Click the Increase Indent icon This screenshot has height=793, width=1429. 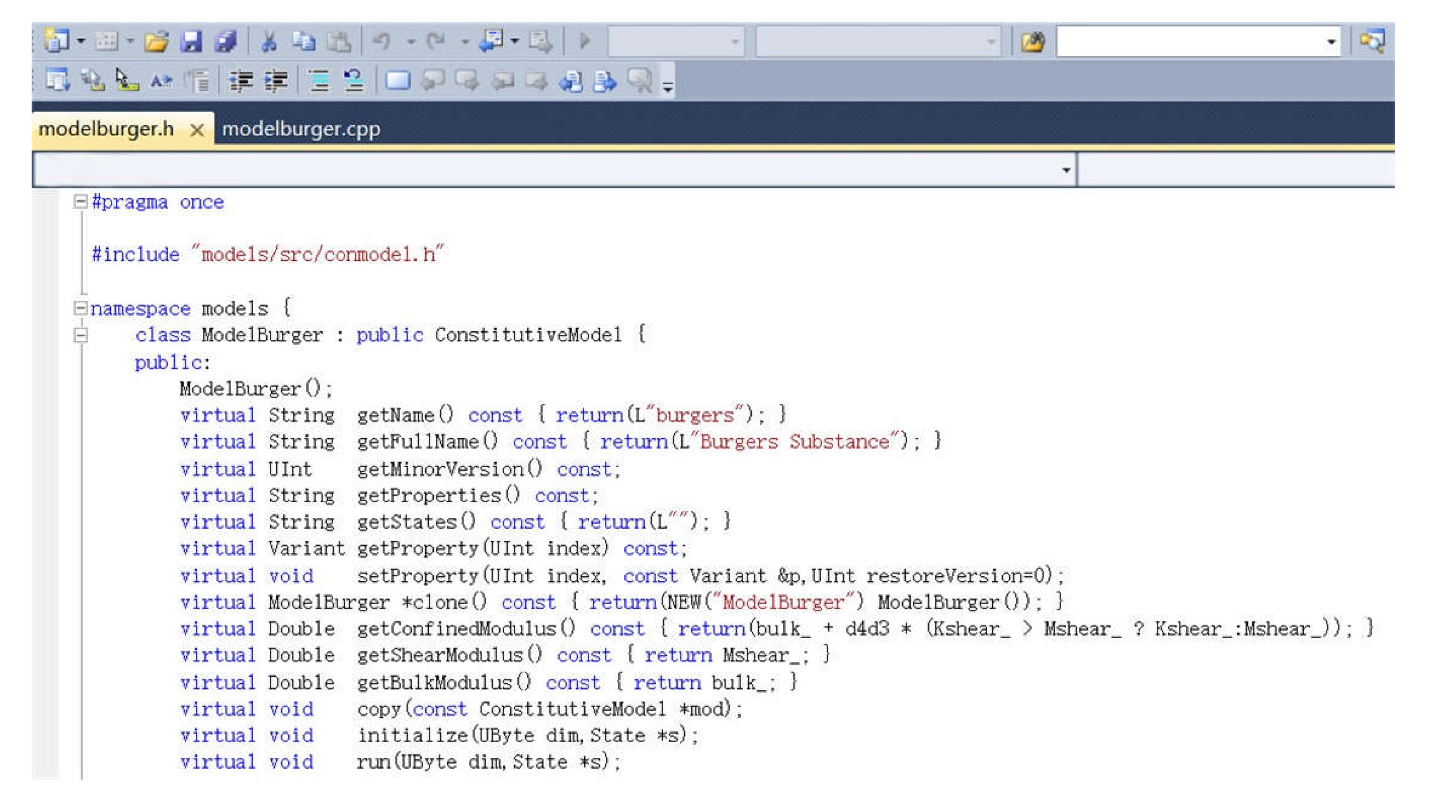(276, 81)
